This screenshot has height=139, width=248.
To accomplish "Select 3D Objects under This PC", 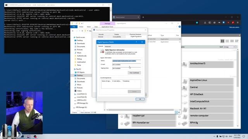I will [81, 72].
